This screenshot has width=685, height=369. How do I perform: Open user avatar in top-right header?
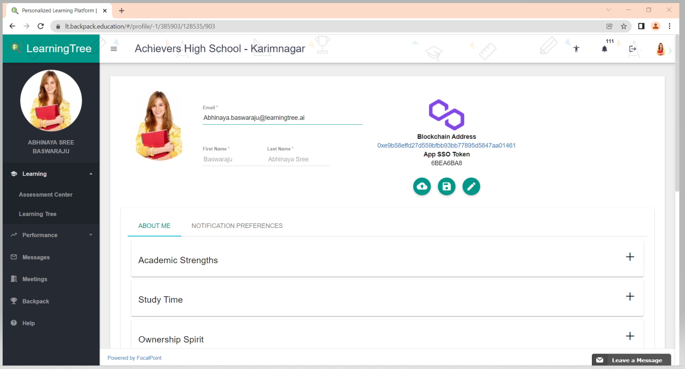tap(660, 49)
